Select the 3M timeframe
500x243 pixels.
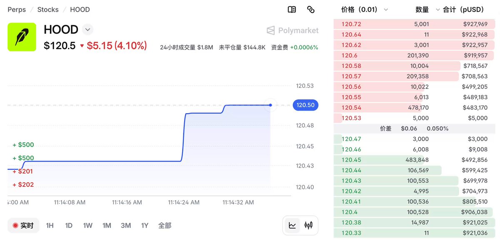(x=126, y=226)
